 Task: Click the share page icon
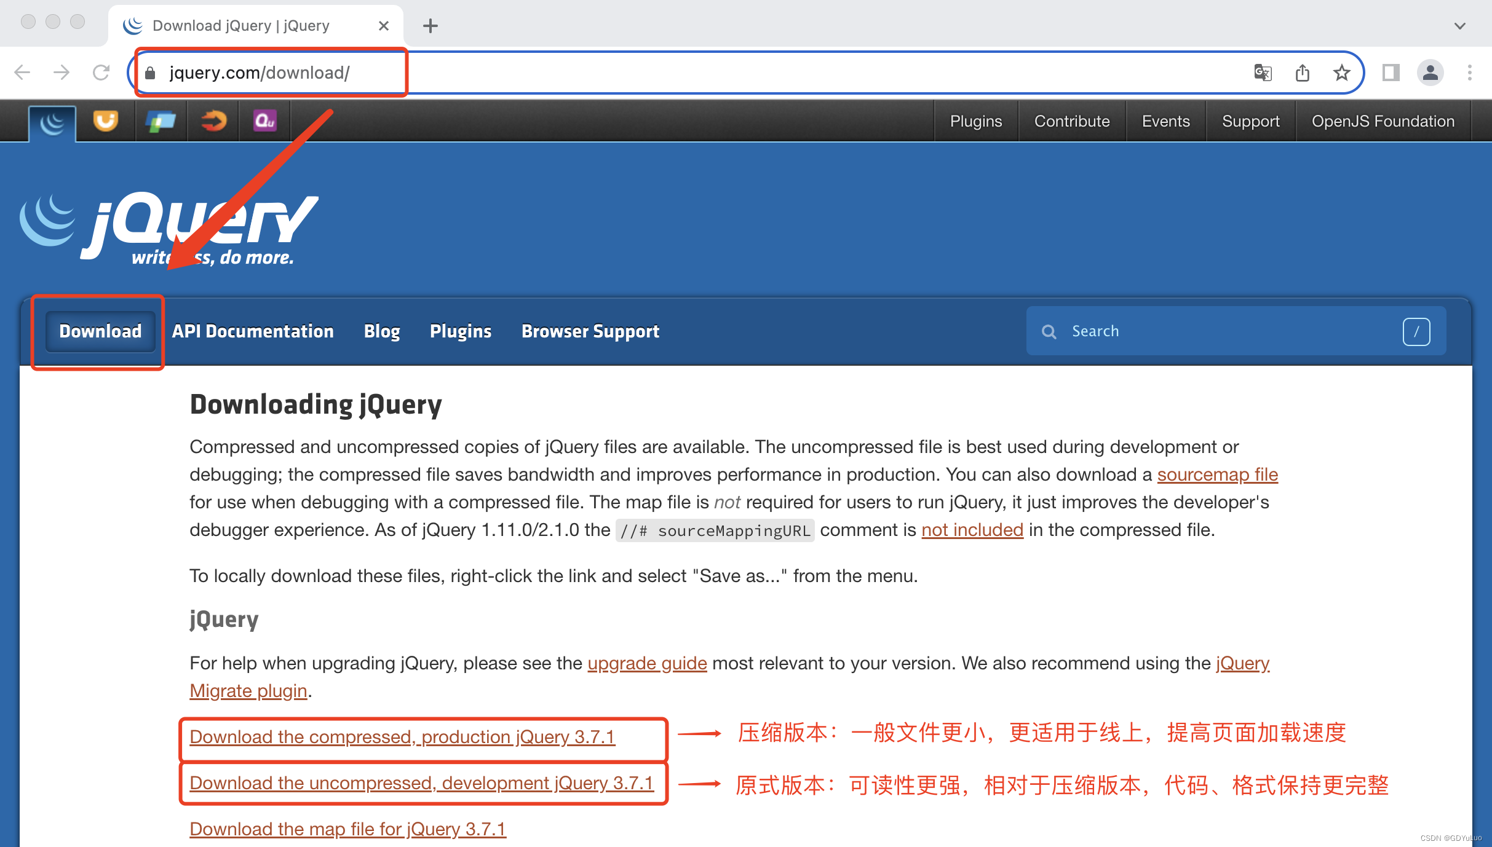(x=1302, y=73)
